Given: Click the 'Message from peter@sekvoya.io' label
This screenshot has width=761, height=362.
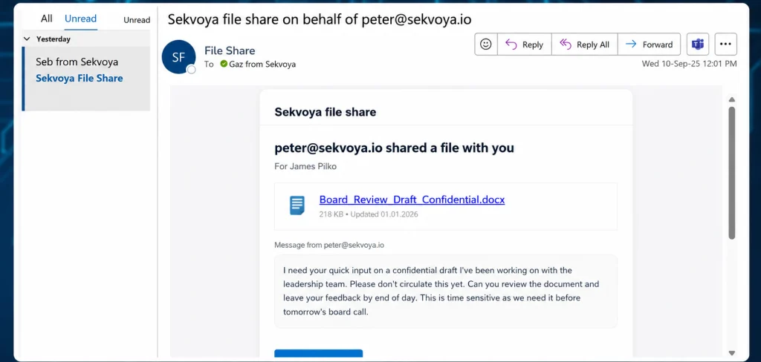Looking at the screenshot, I should [x=329, y=246].
